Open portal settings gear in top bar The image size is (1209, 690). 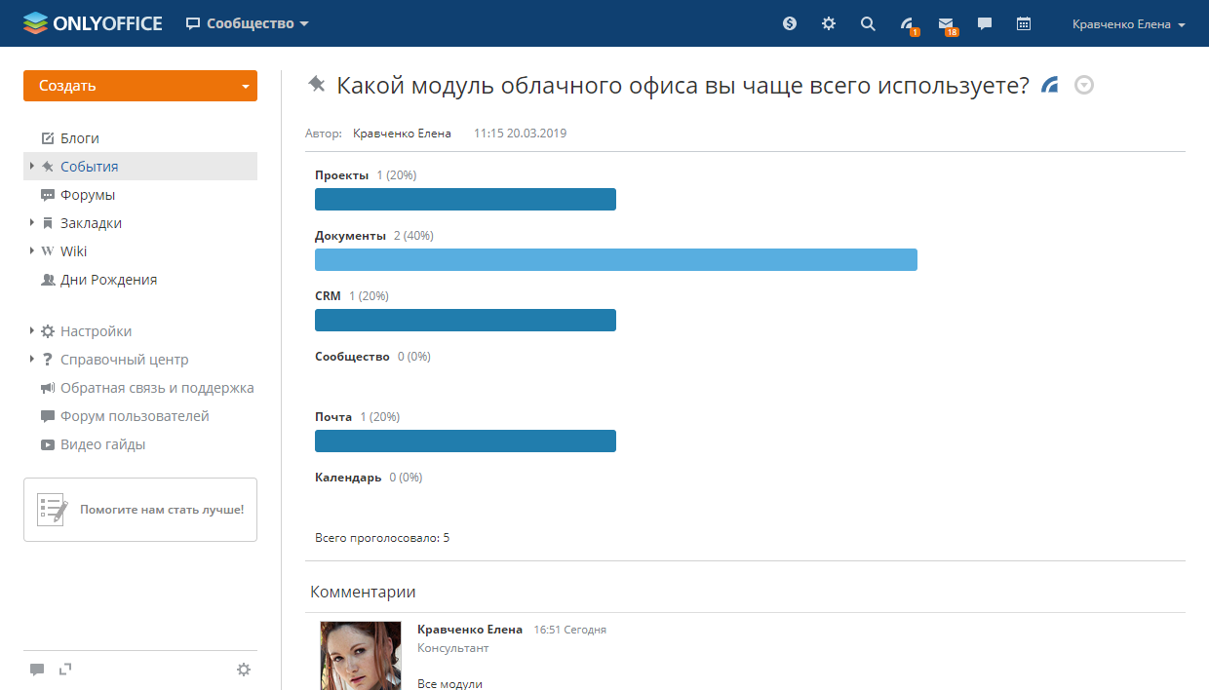pos(829,23)
